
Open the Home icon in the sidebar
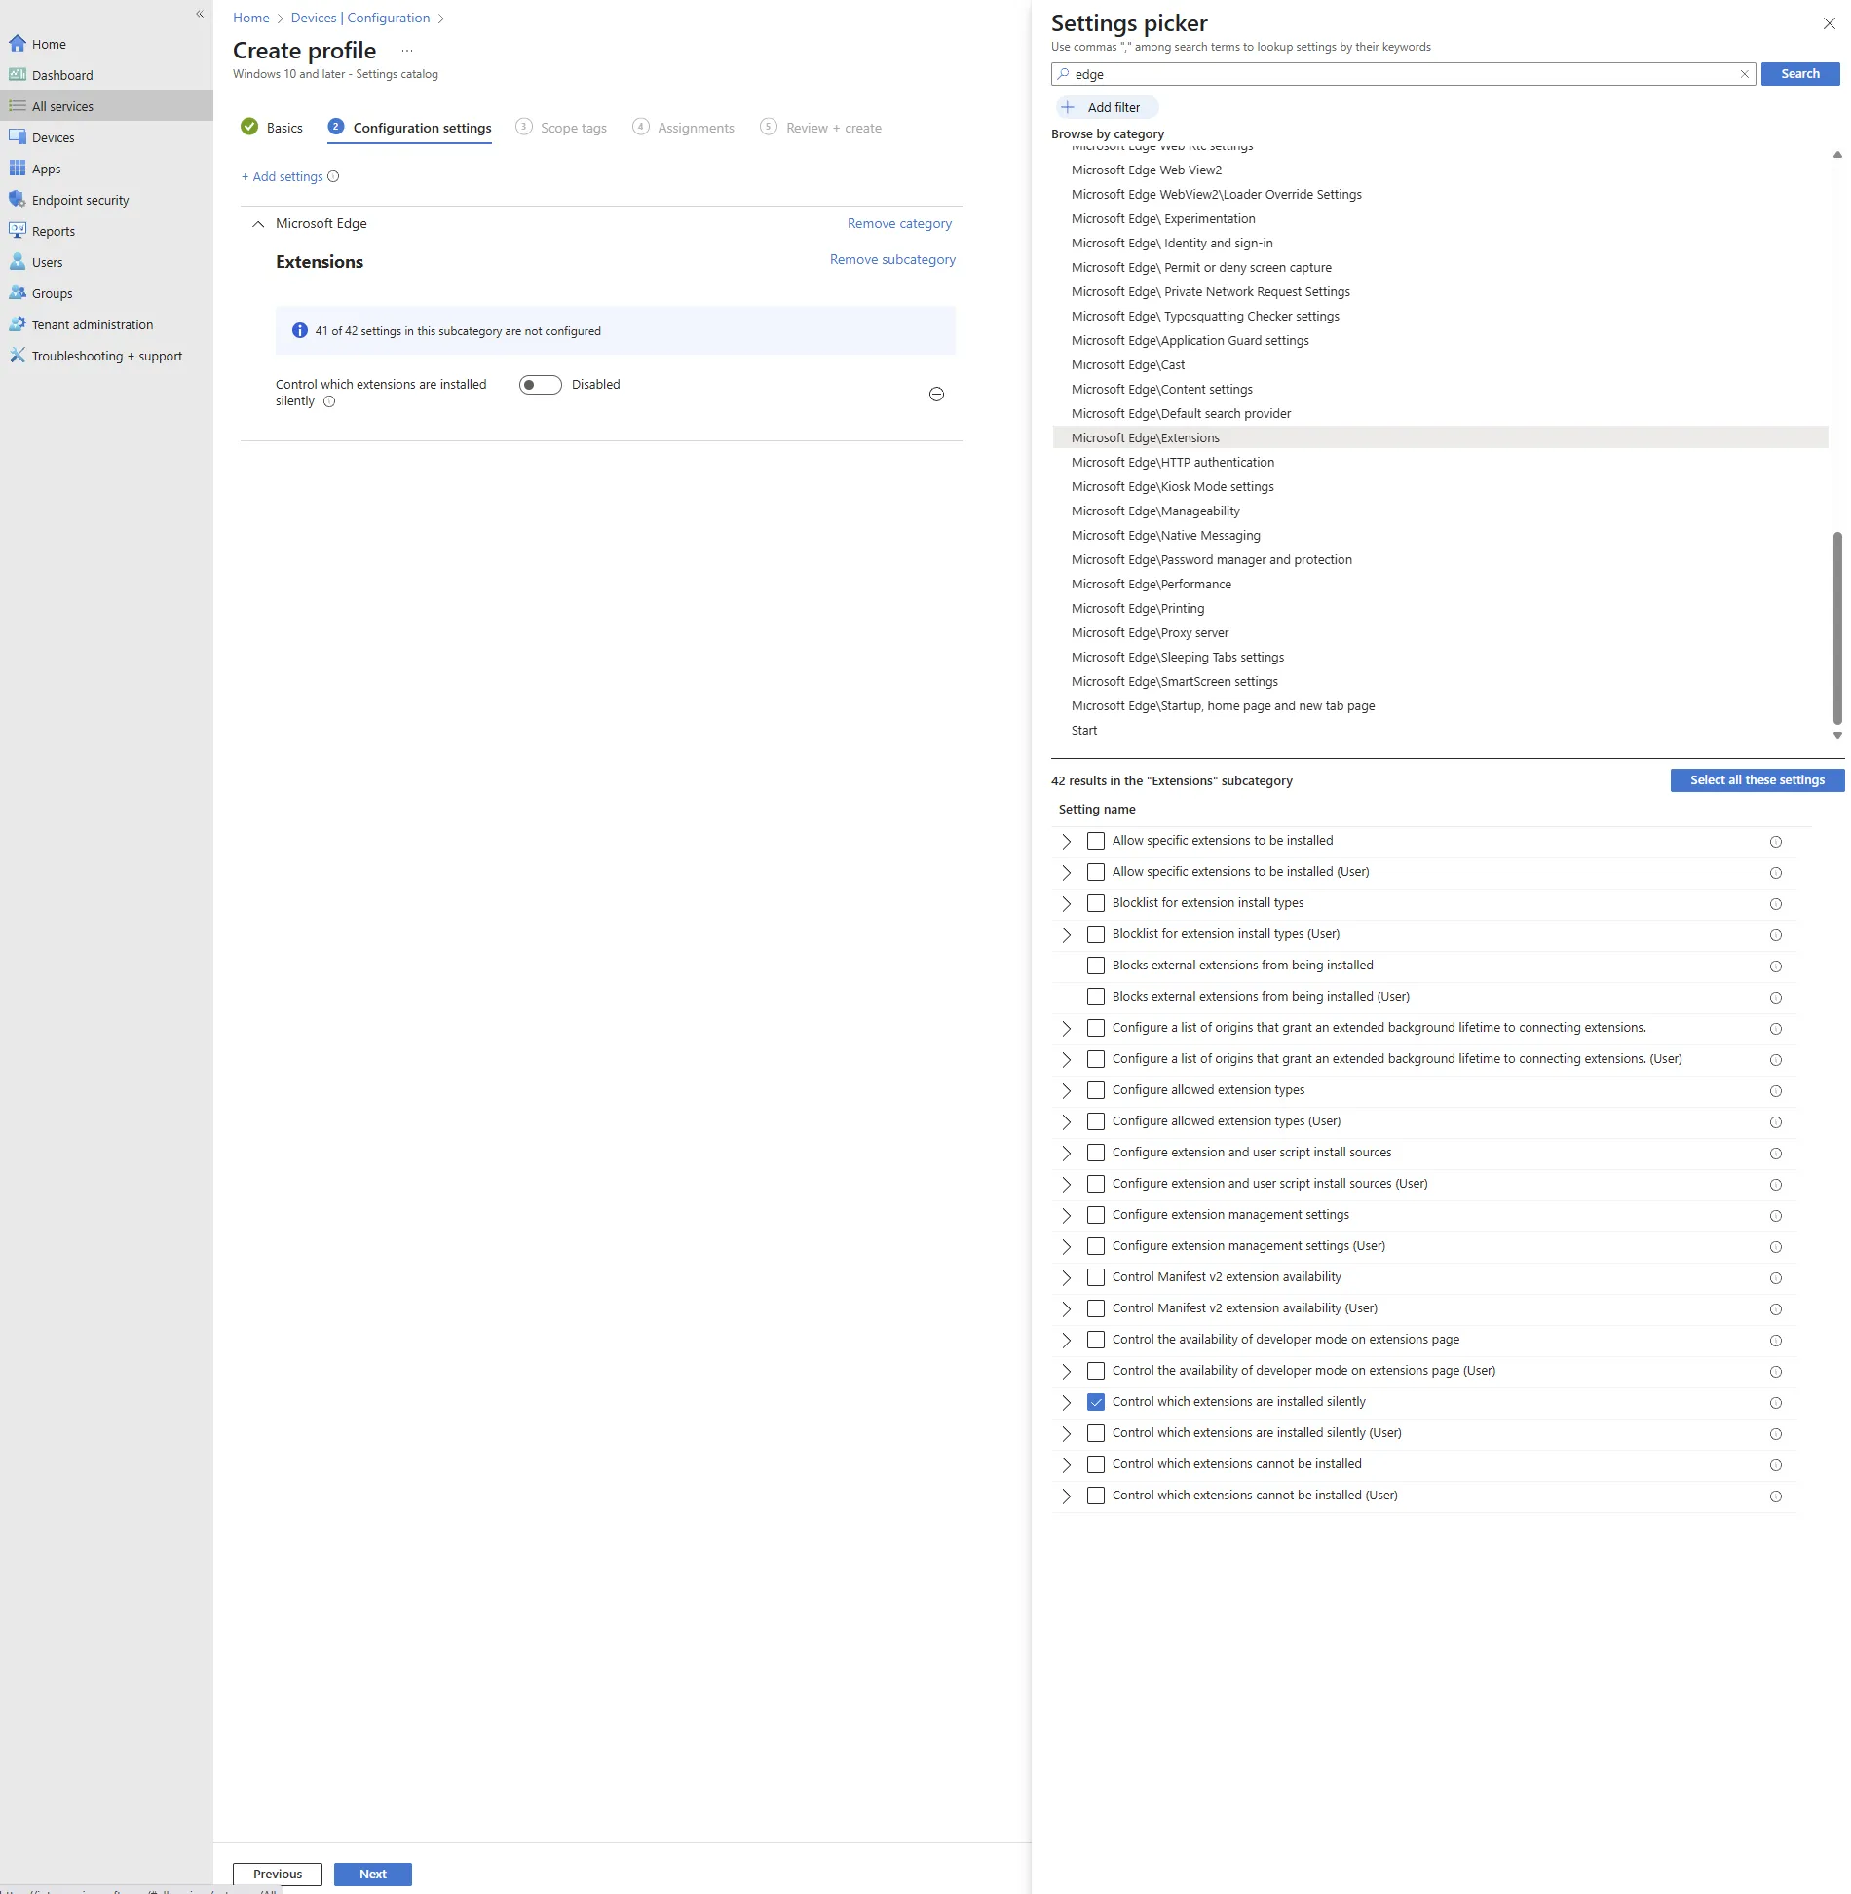click(x=18, y=44)
